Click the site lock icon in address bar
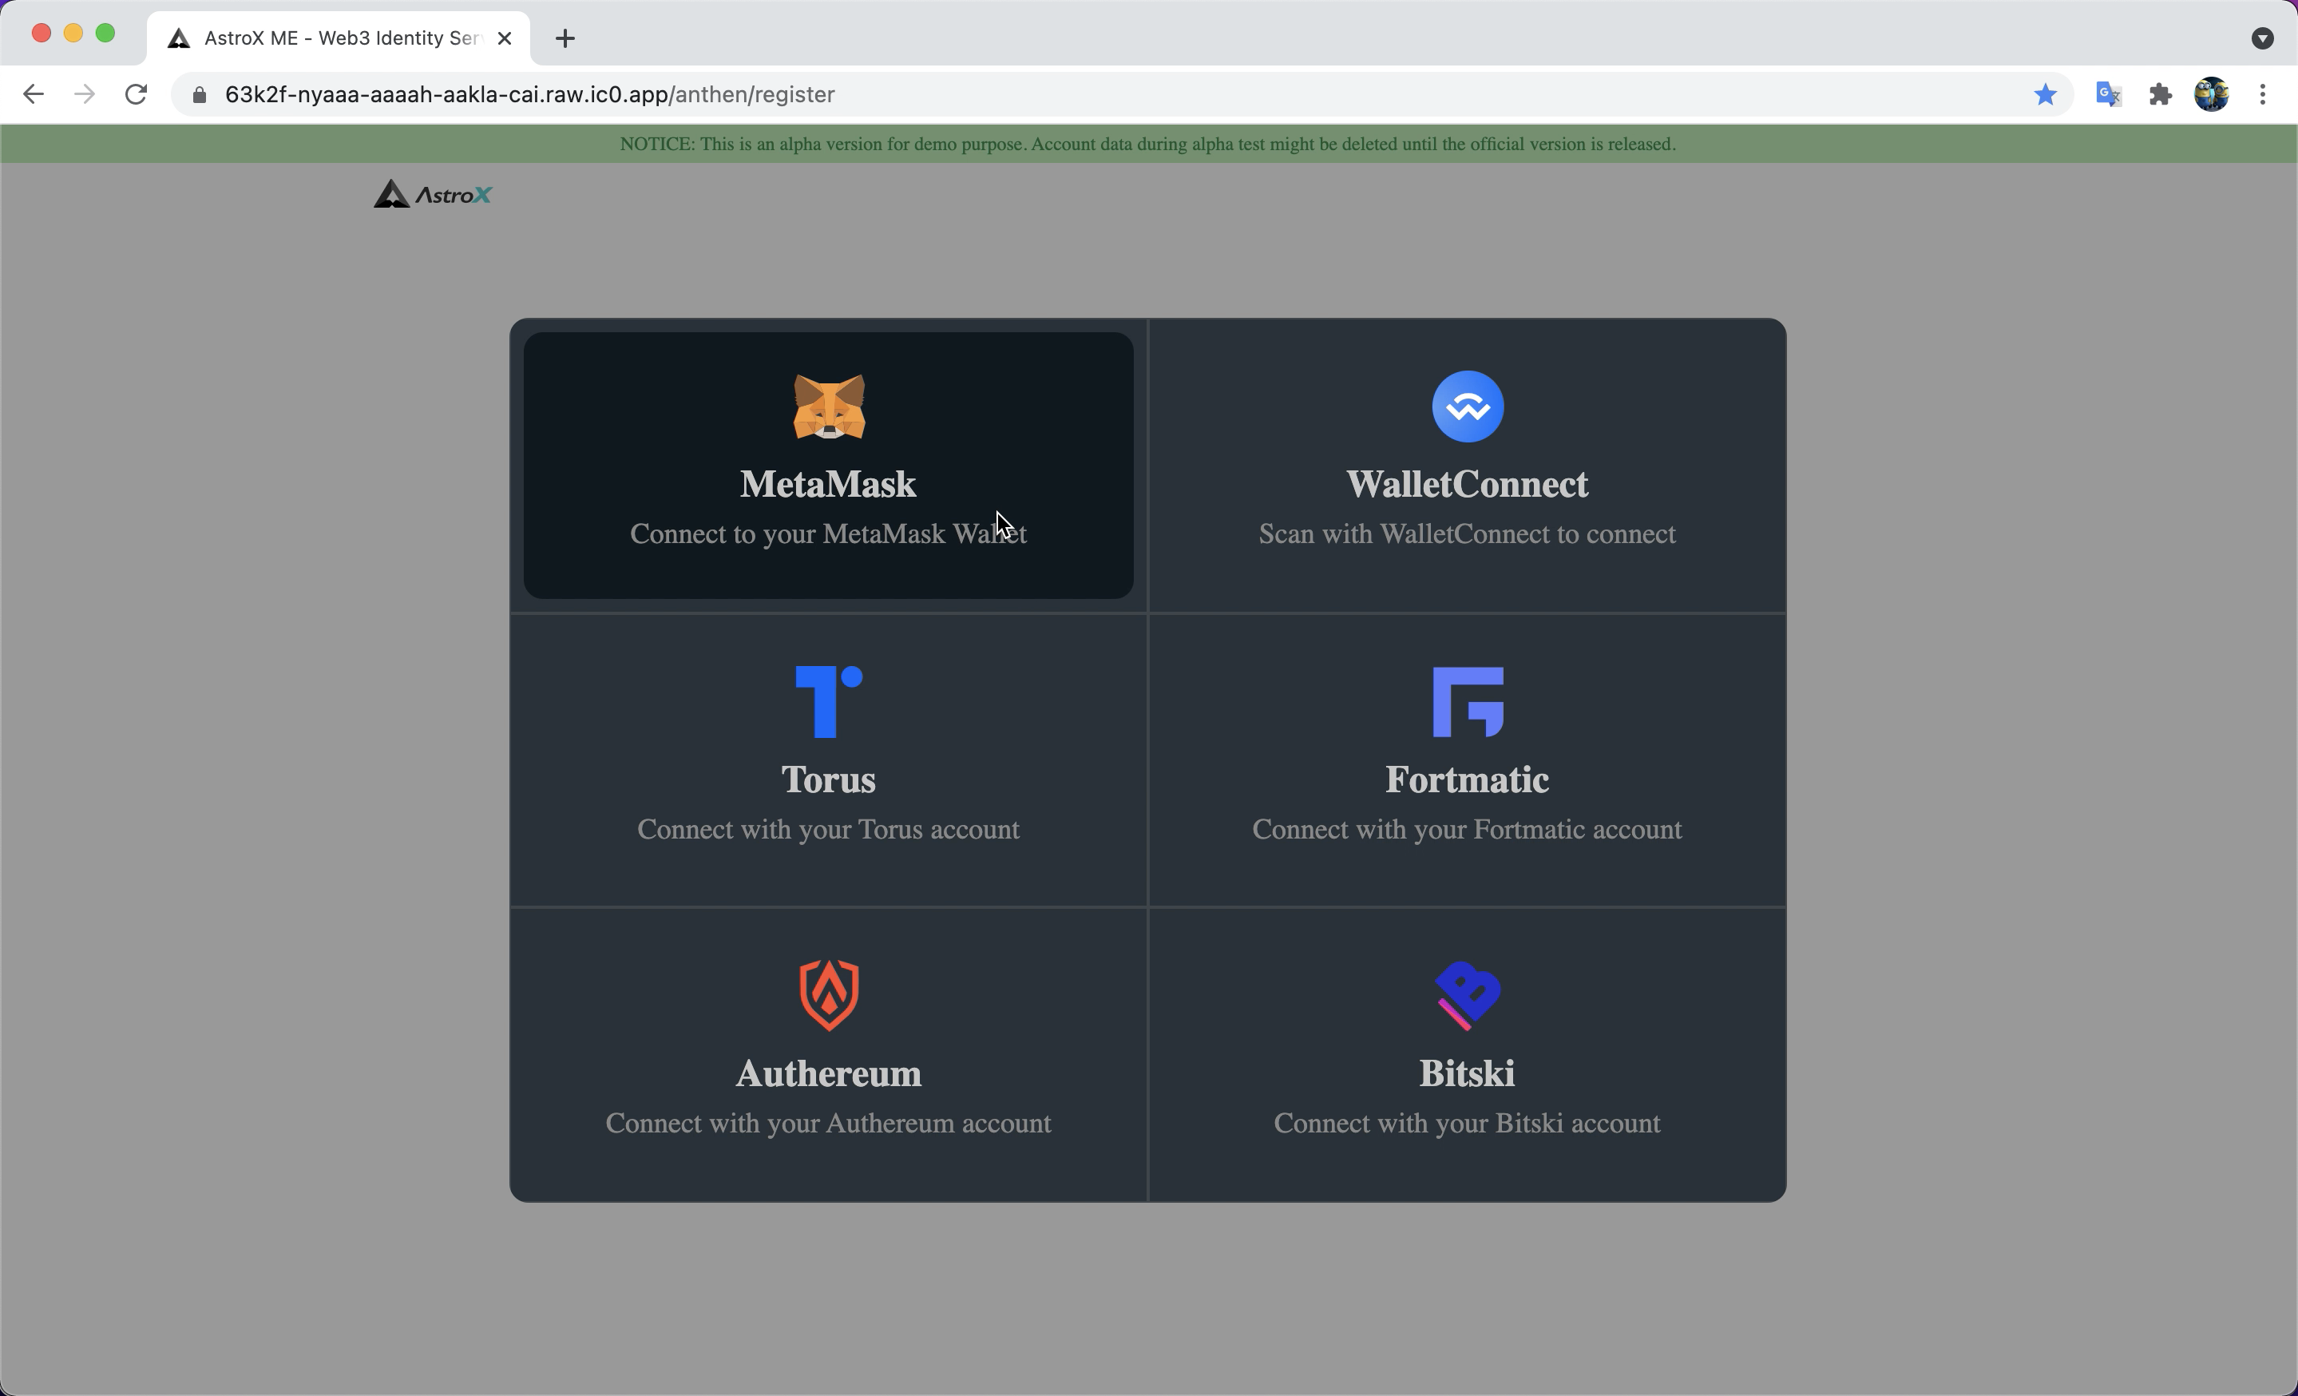This screenshot has width=2298, height=1396. 199,95
